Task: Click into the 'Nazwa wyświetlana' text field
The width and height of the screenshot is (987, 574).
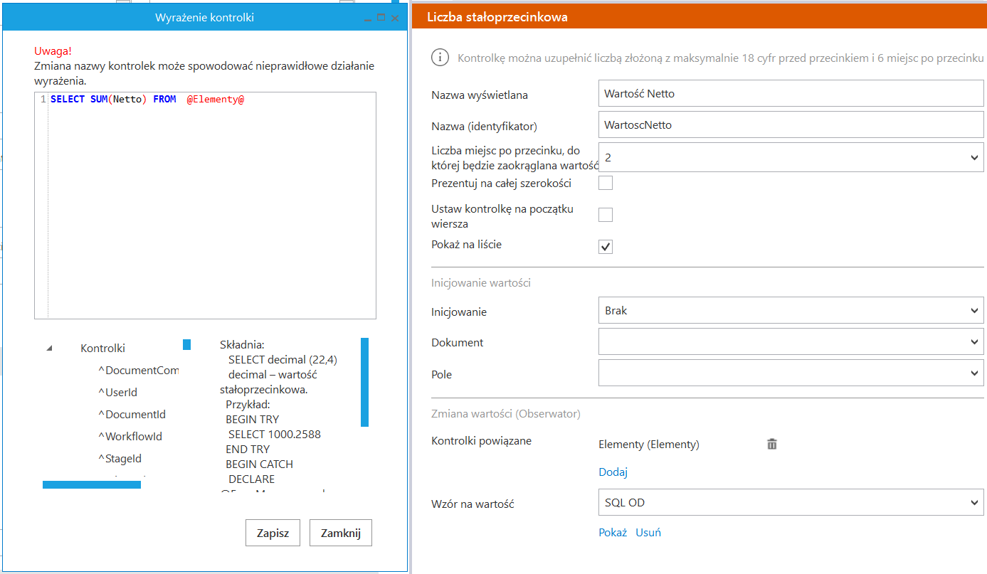Action: tap(791, 93)
